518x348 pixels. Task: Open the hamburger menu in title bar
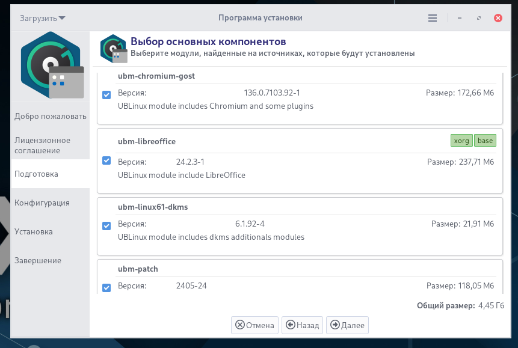tap(433, 18)
